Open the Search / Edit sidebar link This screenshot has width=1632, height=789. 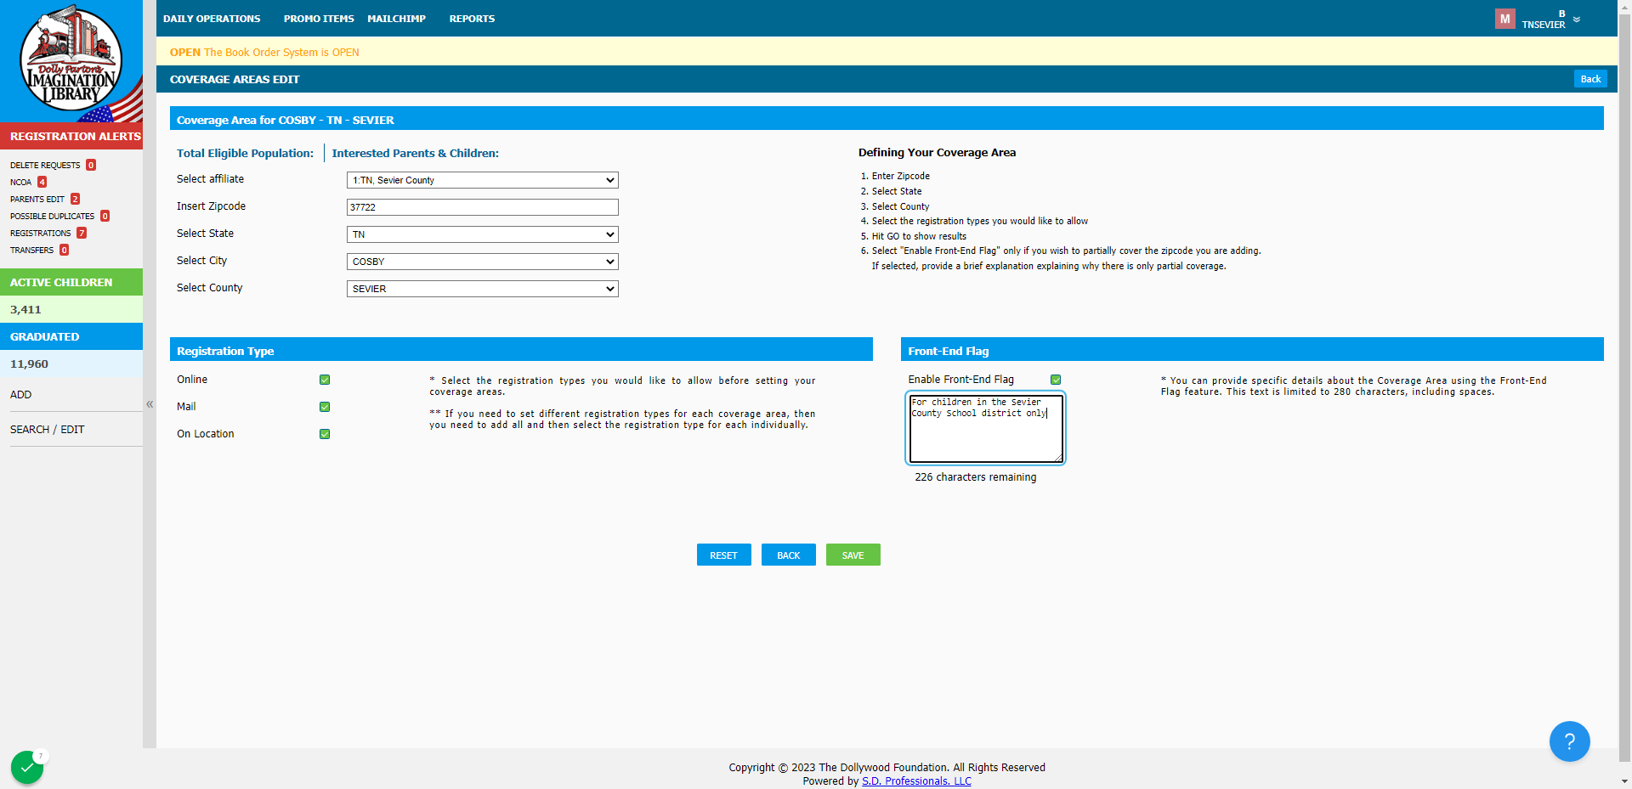pyautogui.click(x=48, y=430)
